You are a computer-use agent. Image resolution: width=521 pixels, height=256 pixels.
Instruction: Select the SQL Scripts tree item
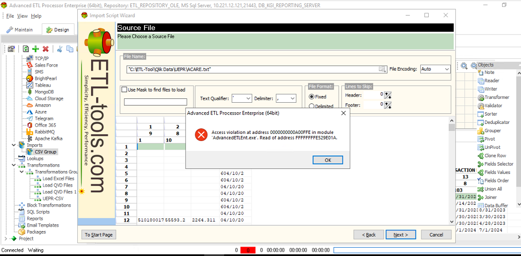pos(38,212)
